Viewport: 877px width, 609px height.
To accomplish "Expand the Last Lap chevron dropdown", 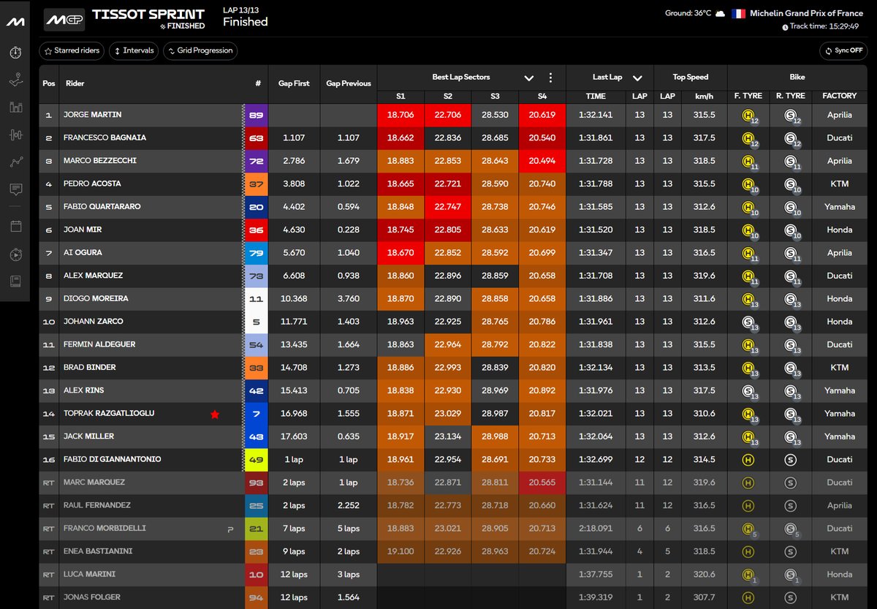I will tap(637, 77).
